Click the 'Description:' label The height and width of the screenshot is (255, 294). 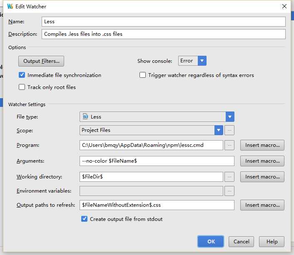[22, 34]
